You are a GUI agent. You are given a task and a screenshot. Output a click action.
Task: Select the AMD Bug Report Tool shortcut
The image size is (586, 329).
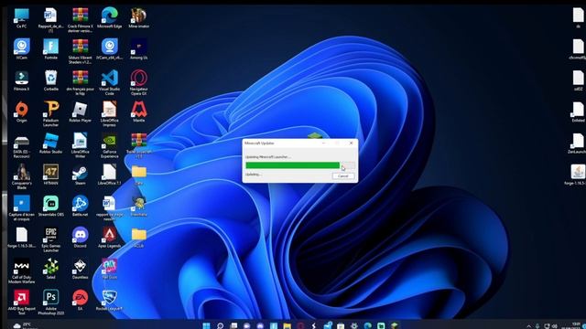[x=21, y=302]
